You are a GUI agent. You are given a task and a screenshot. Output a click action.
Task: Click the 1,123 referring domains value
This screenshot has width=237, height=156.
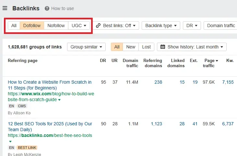point(156,124)
